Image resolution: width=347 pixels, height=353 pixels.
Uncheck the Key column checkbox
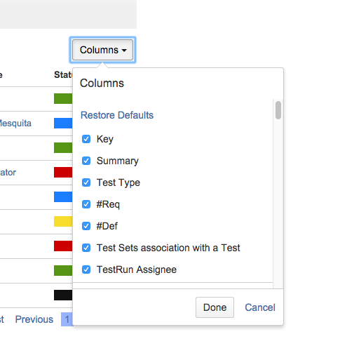86,139
